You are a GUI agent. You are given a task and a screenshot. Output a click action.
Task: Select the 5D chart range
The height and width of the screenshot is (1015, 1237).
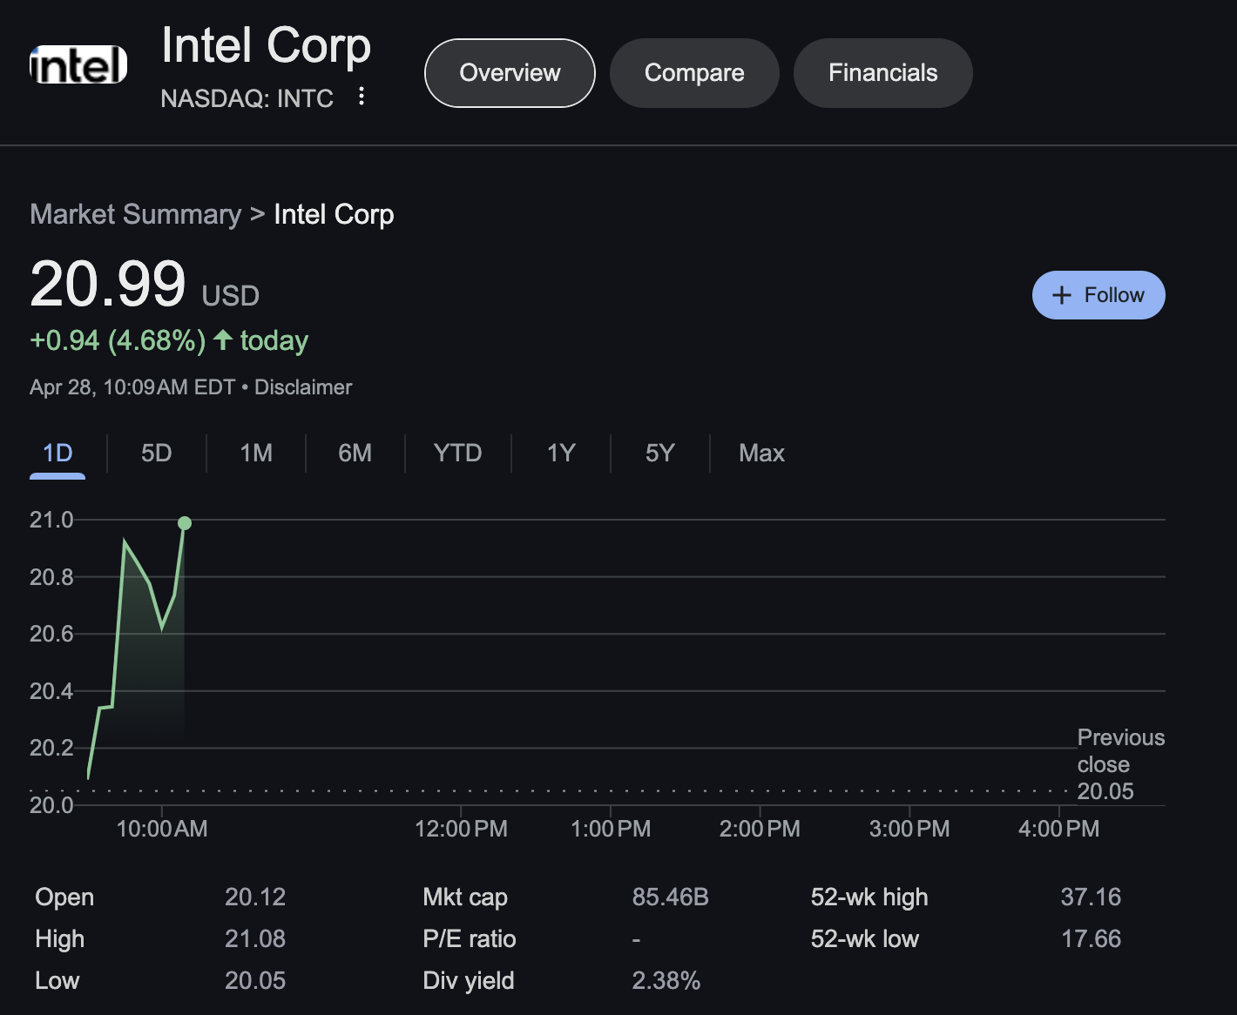157,453
